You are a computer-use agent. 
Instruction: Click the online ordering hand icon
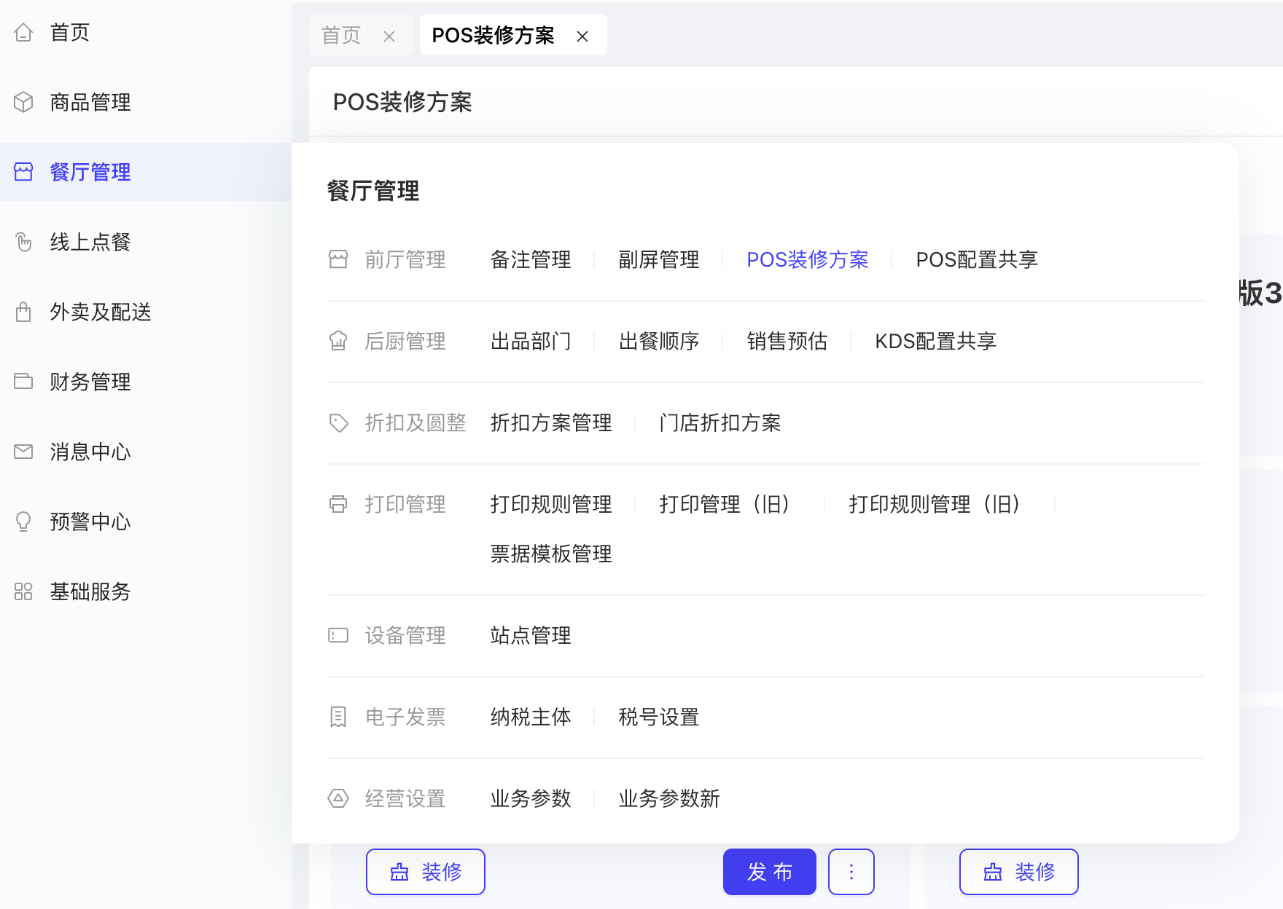point(23,242)
